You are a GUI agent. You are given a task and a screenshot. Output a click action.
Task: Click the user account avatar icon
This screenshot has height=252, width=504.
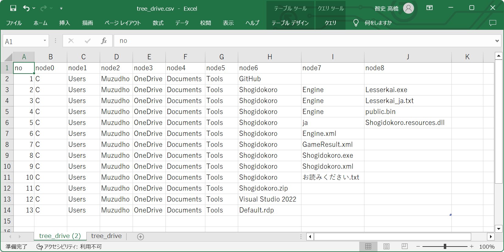point(408,8)
